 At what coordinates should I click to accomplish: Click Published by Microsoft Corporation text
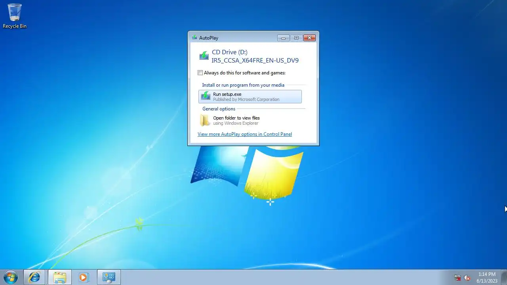point(246,99)
